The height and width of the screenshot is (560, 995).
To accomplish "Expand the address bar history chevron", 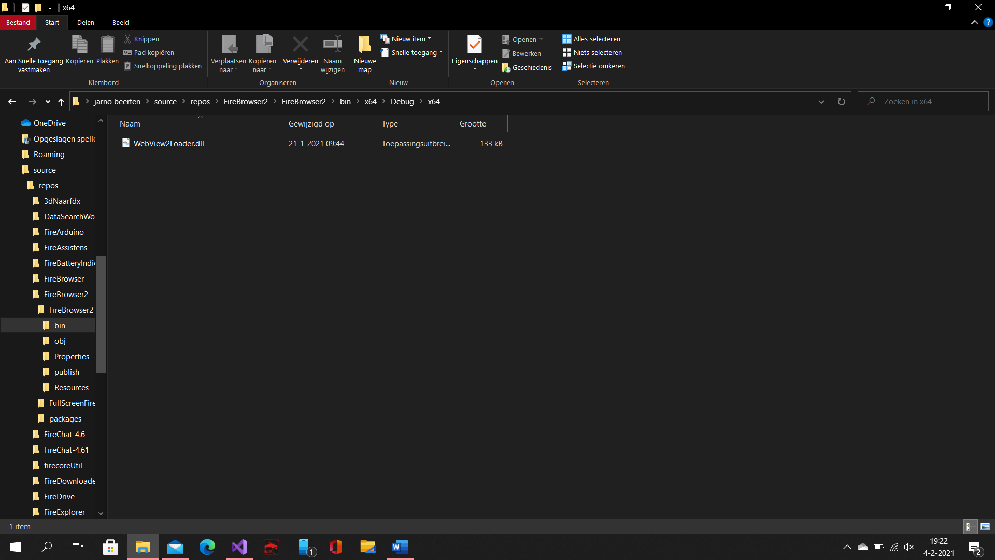I will tap(821, 102).
